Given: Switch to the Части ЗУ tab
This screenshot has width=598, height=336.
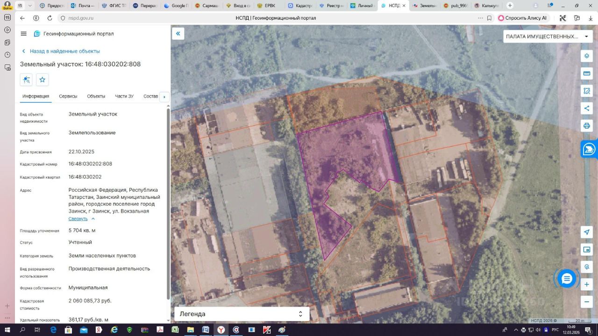Looking at the screenshot, I should tap(124, 96).
